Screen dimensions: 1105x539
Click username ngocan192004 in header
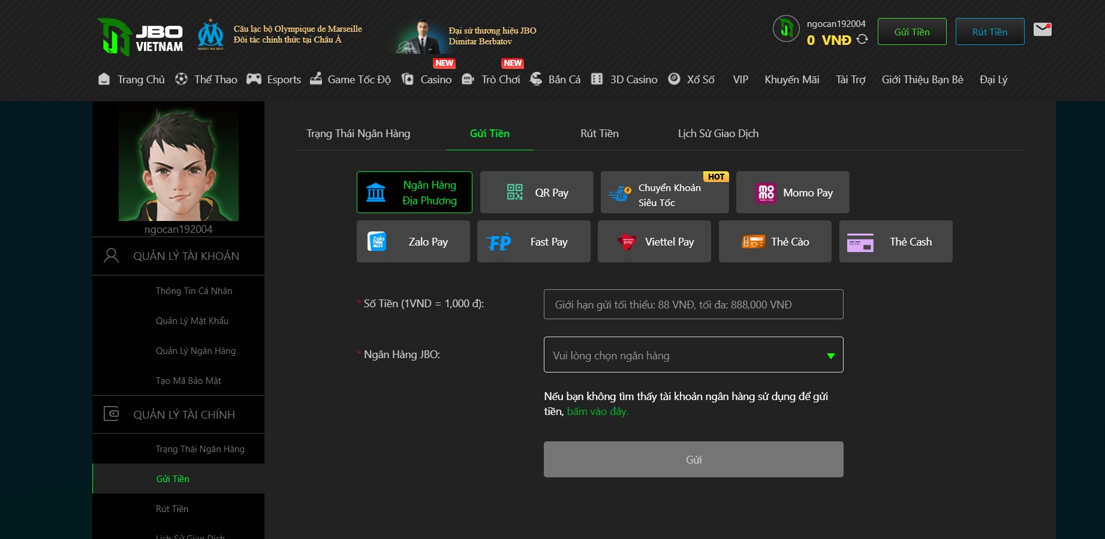click(x=836, y=24)
